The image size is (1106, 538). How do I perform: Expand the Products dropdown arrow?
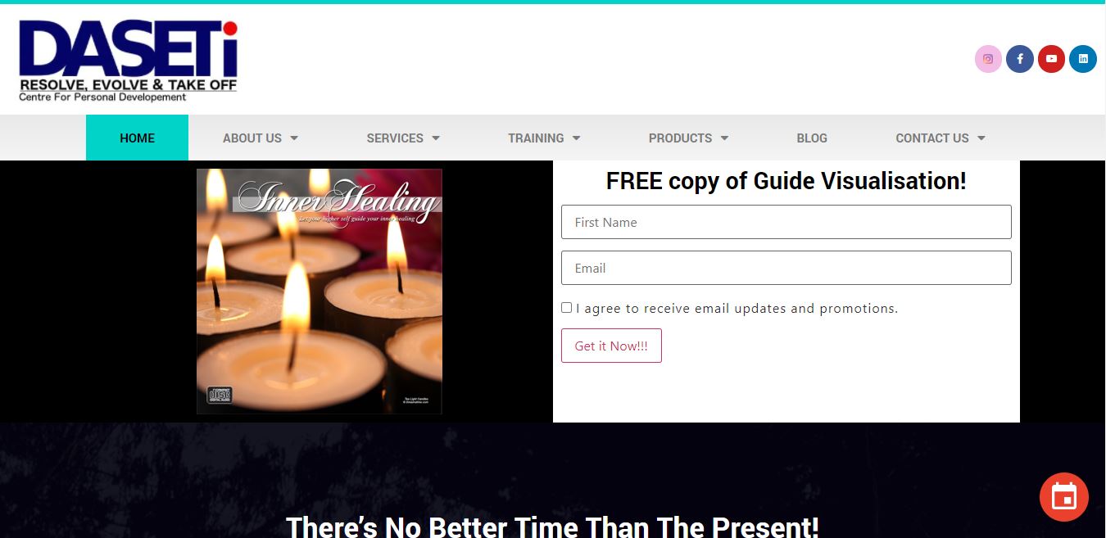[724, 138]
